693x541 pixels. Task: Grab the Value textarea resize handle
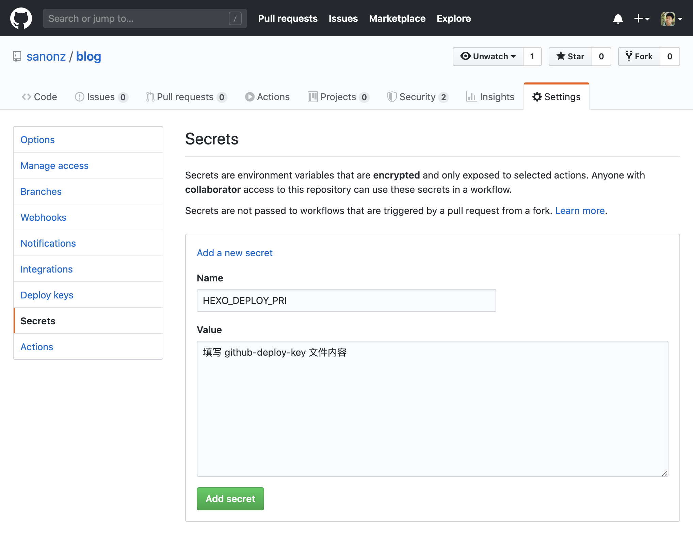[664, 473]
